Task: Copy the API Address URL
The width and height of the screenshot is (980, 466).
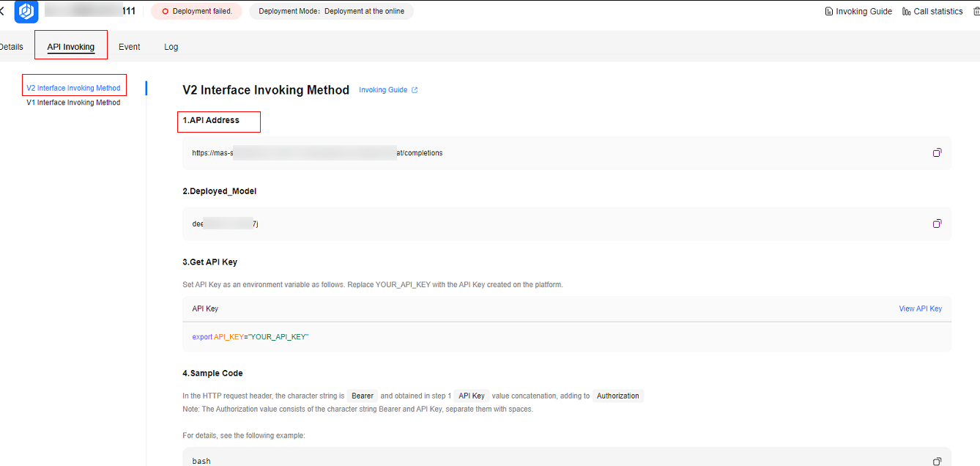Action: pos(937,152)
